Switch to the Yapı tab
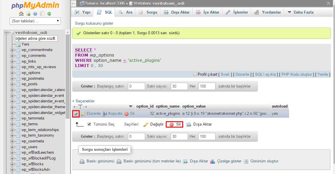The width and height of the screenshot is (335, 174). tap(82, 12)
